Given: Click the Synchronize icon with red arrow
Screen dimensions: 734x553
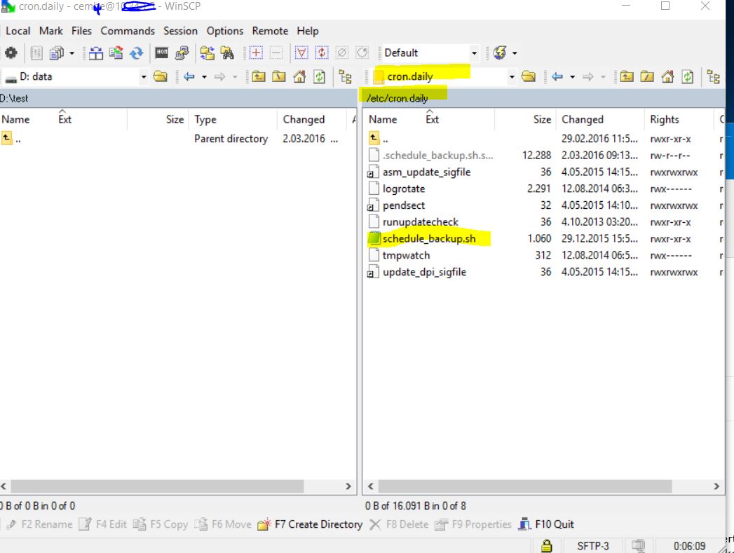Looking at the screenshot, I should (116, 53).
